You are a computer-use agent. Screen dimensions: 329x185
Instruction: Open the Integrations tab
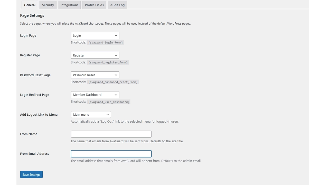[x=69, y=5]
